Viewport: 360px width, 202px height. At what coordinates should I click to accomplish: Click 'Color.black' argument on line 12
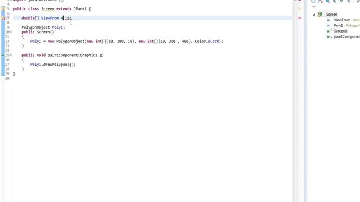[x=207, y=41]
